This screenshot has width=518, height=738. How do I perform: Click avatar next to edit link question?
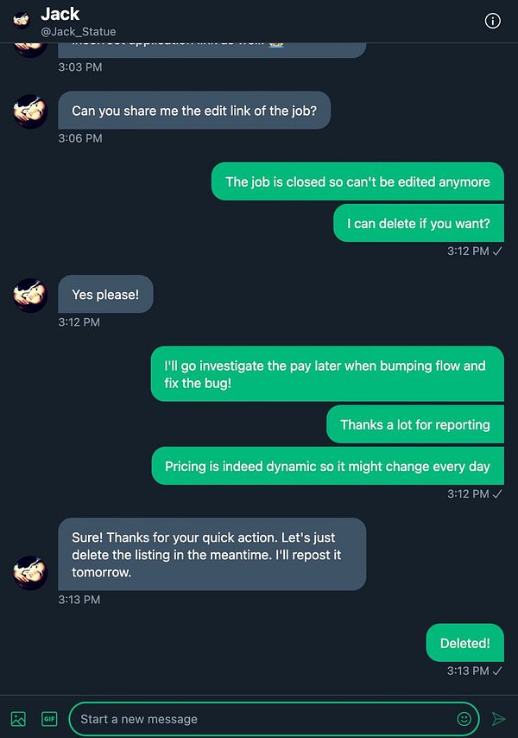pyautogui.click(x=30, y=111)
